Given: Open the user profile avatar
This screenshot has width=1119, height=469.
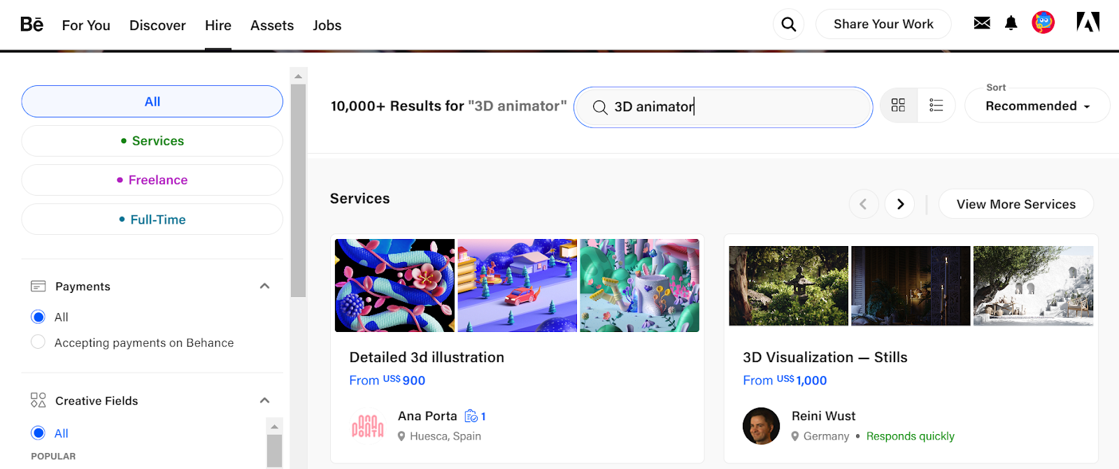Looking at the screenshot, I should coord(1043,23).
